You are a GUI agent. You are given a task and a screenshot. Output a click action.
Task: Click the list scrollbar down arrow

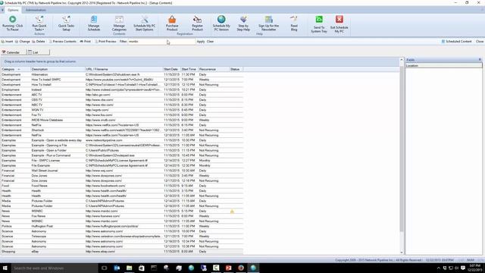pos(402,253)
